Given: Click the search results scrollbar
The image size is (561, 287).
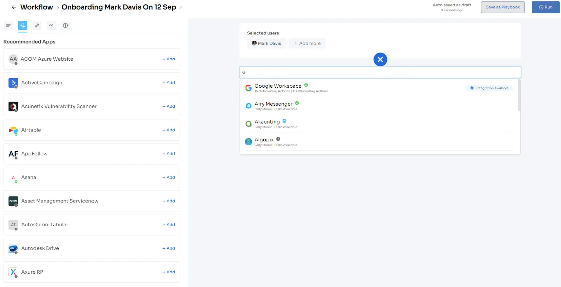Looking at the screenshot, I should (519, 95).
